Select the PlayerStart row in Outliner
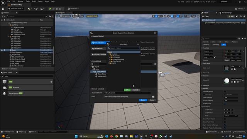This screenshot has height=139, width=247. pyautogui.click(x=27, y=55)
